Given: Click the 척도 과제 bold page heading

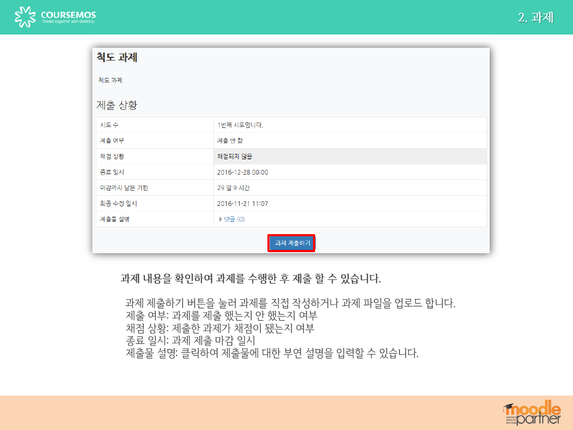Looking at the screenshot, I should click(x=117, y=57).
